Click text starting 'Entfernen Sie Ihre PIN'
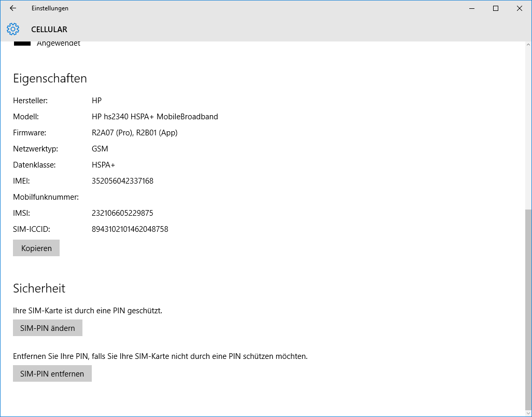The image size is (532, 417). click(x=160, y=356)
